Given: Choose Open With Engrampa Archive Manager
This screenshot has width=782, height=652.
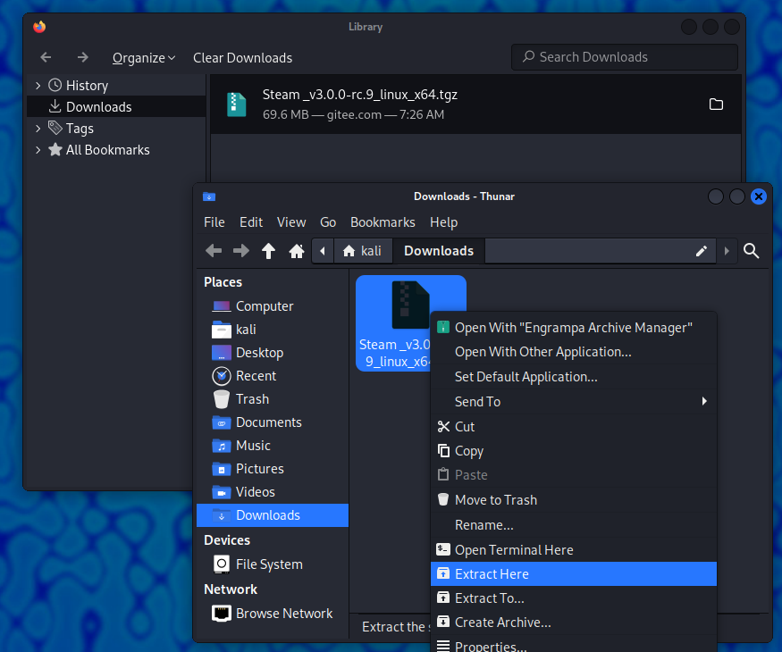Looking at the screenshot, I should click(x=574, y=328).
